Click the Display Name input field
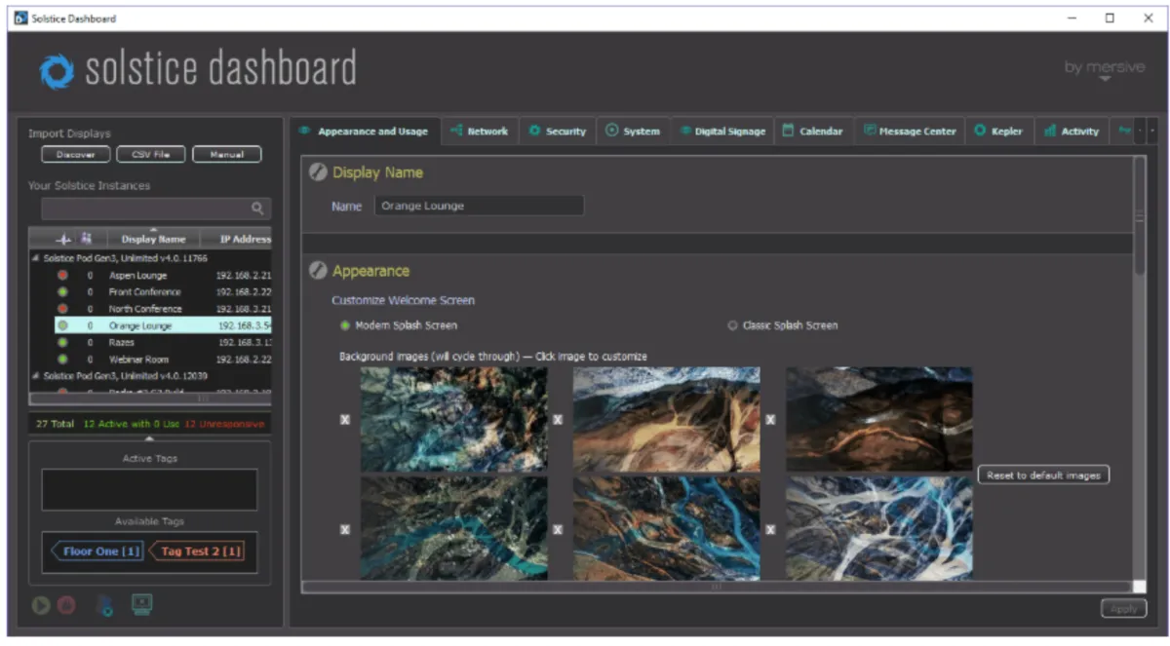This screenshot has height=646, width=1170. tap(479, 206)
